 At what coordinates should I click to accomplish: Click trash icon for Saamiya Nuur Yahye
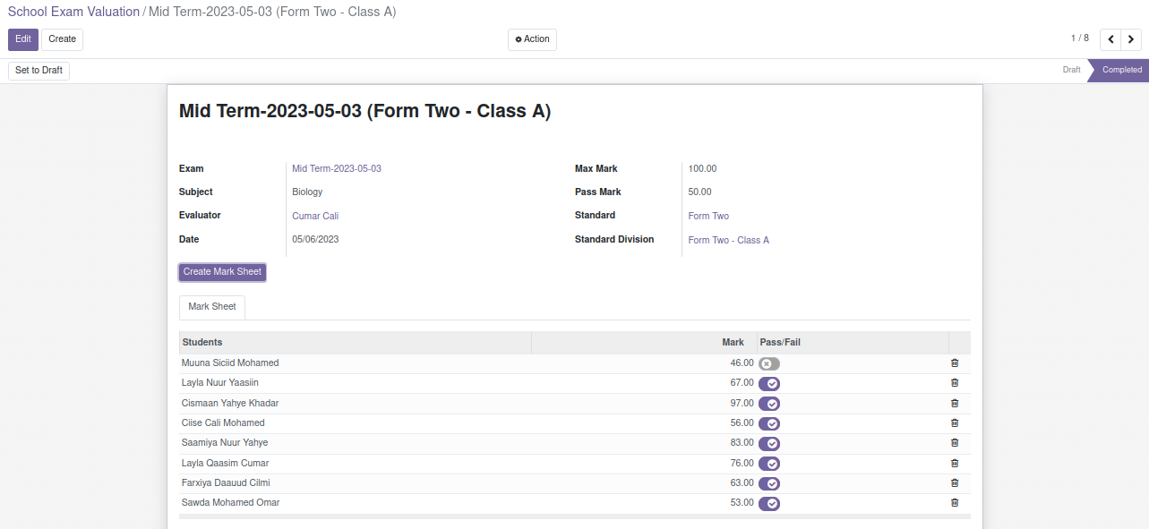(x=954, y=443)
